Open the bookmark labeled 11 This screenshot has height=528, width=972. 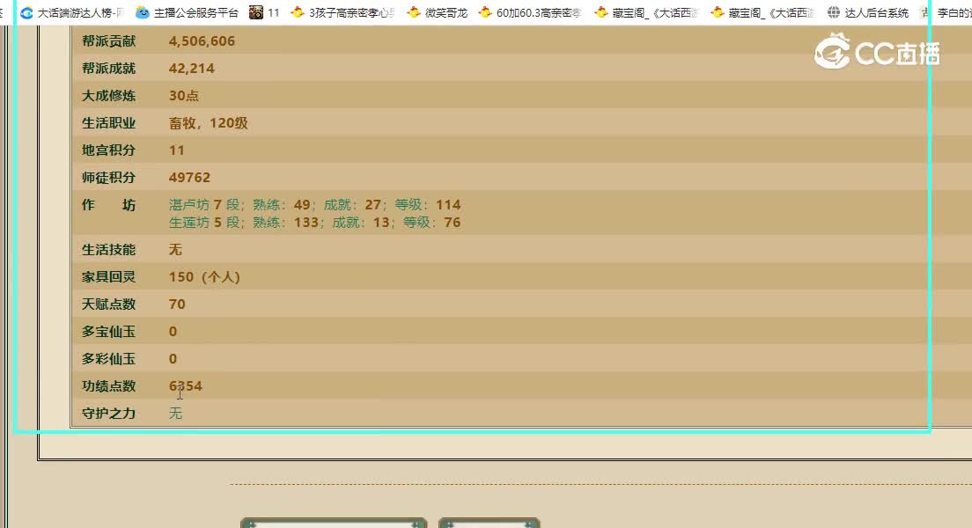(x=264, y=12)
